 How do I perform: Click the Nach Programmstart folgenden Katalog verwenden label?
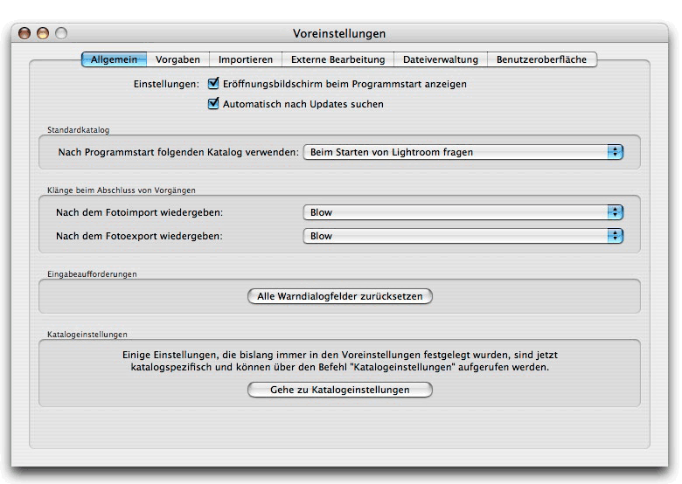pos(177,152)
